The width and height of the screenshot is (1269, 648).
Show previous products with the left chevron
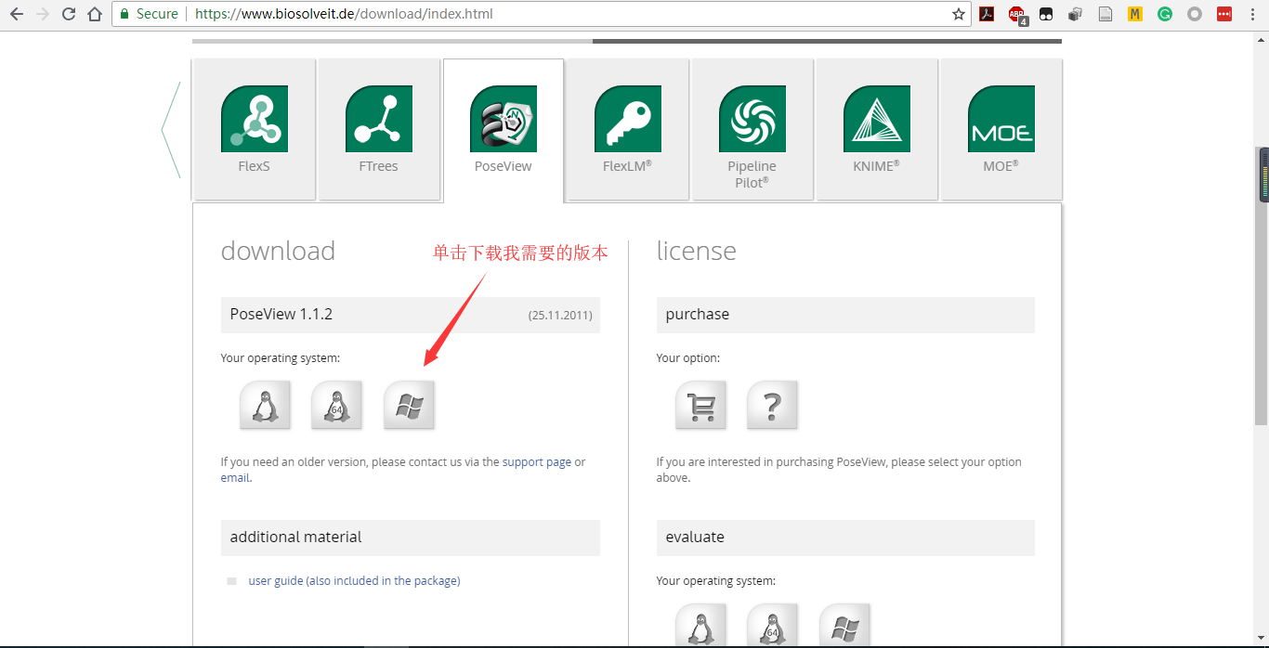[170, 130]
